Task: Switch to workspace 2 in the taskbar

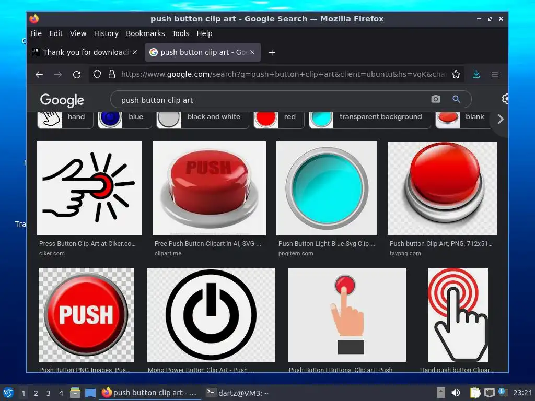Action: point(36,393)
